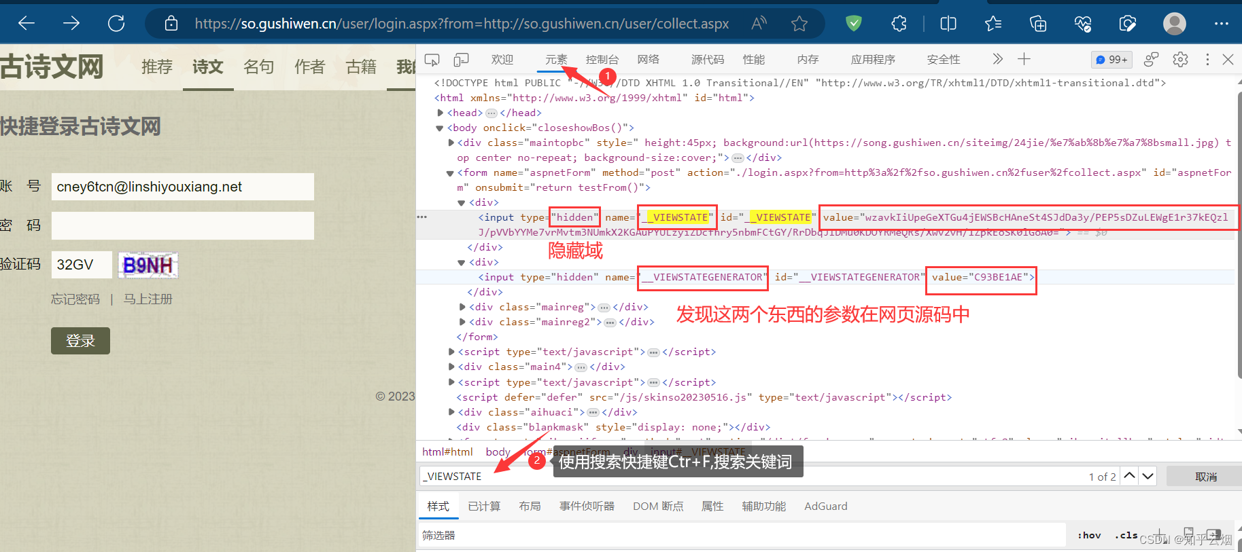Navigate to 古籍 in site menu

coord(361,67)
